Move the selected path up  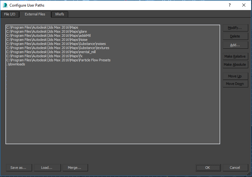pyautogui.click(x=235, y=76)
